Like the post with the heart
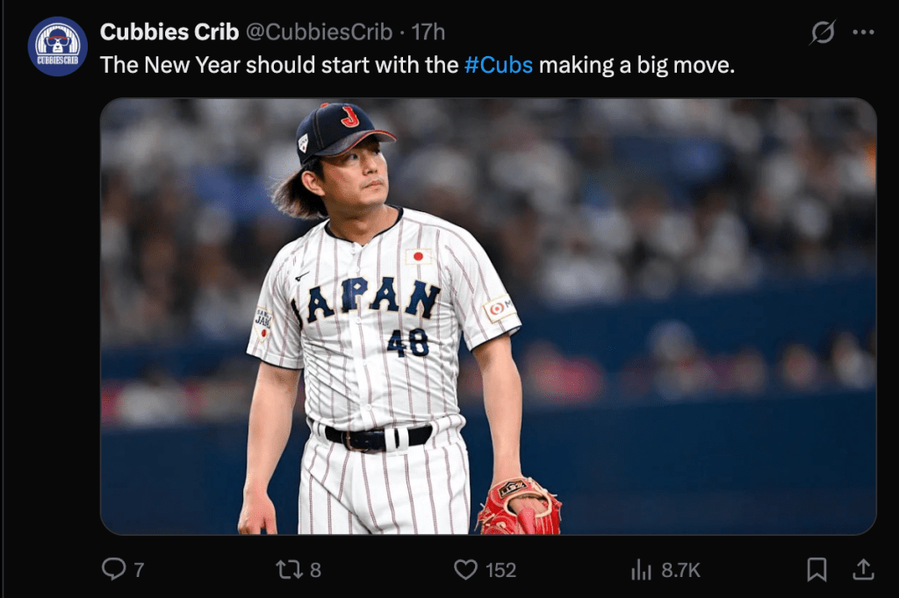Image resolution: width=899 pixels, height=598 pixels. [465, 569]
